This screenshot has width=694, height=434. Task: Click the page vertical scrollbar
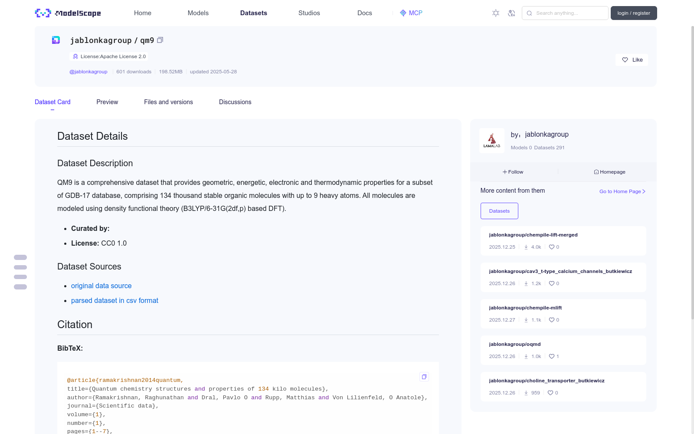692,174
